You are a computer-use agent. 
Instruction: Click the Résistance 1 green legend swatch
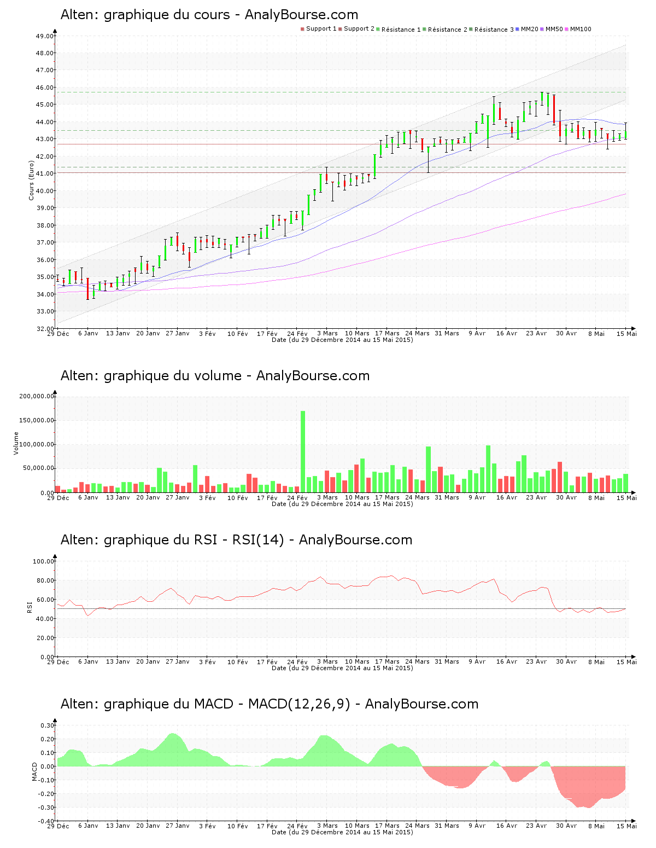click(x=378, y=29)
